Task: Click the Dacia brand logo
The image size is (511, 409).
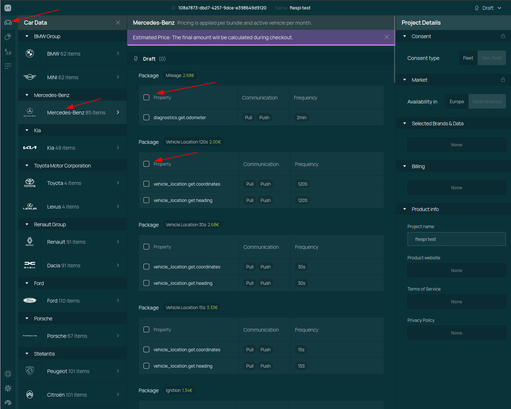Action: [x=30, y=265]
